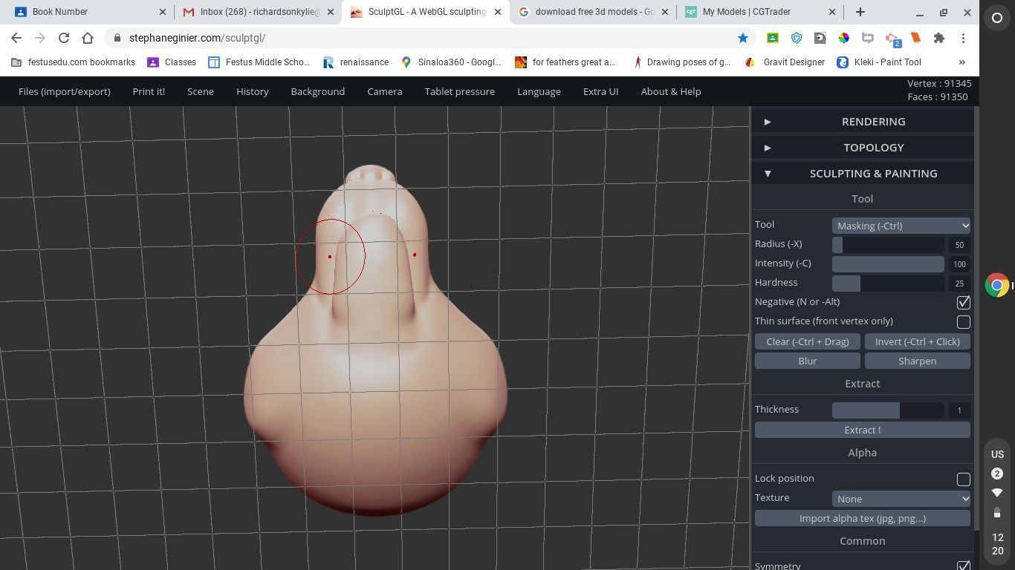Open the Print it! menu

[149, 91]
